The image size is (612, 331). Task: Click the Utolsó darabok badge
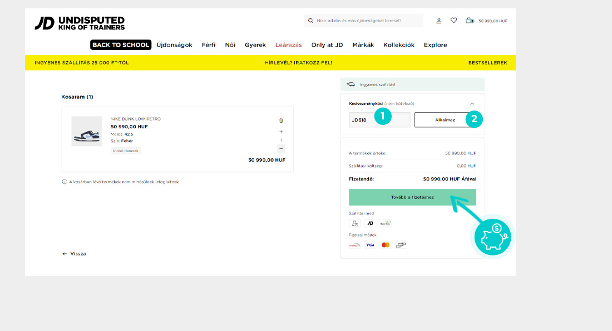click(x=126, y=151)
